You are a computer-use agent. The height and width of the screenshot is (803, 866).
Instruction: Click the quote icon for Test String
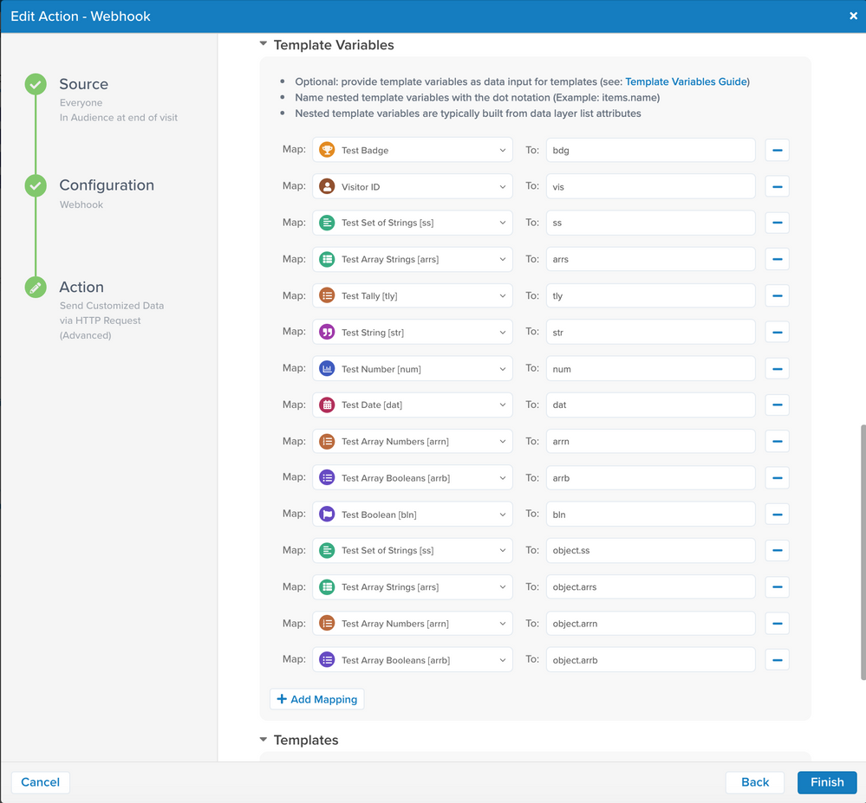[x=327, y=332]
